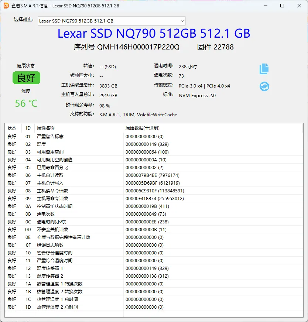The width and height of the screenshot is (308, 322).
Task: Click the green 良好 health status badge
Action: point(26,78)
